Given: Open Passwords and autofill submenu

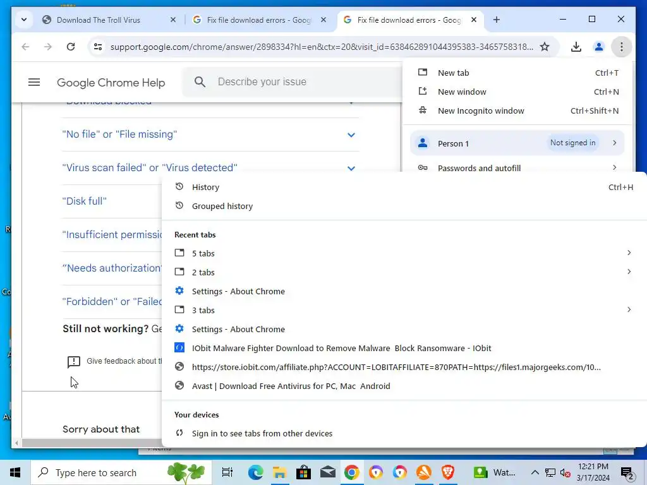Looking at the screenshot, I should tap(517, 168).
